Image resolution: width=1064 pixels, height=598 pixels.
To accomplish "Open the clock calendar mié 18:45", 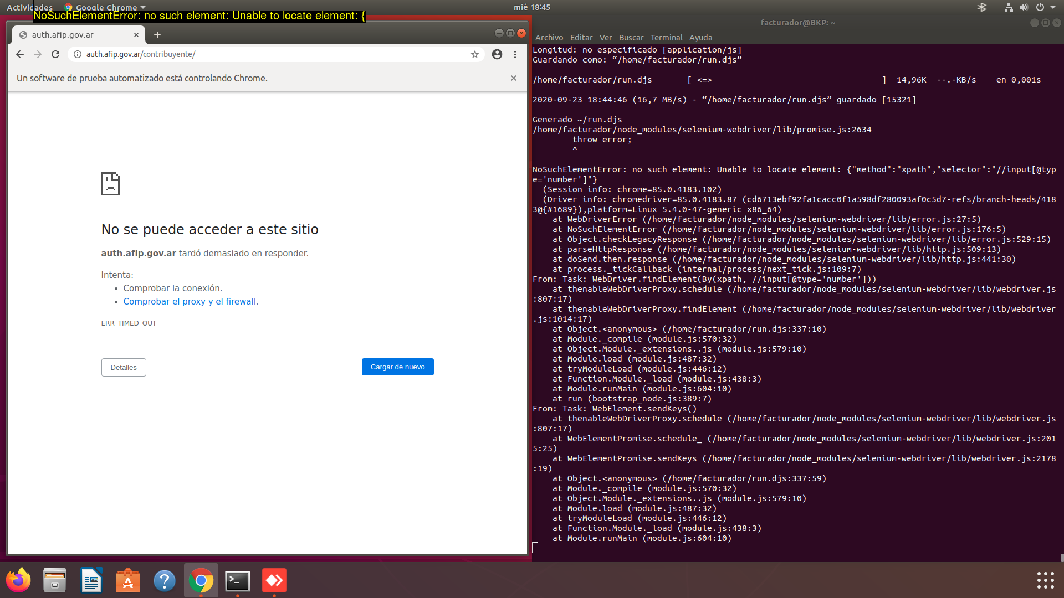I will (x=532, y=7).
